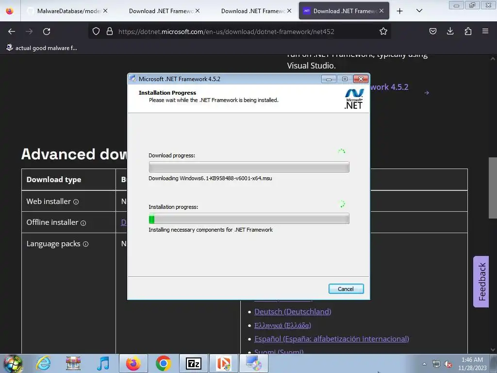This screenshot has width=497, height=373.
Task: Follow the arrow beside the Framework 4.5.2 link
Action: tap(427, 93)
